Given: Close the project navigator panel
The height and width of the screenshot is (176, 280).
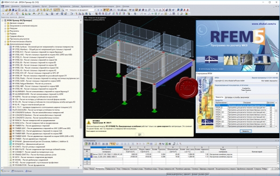Looking at the screenshot, I should pos(81,17).
